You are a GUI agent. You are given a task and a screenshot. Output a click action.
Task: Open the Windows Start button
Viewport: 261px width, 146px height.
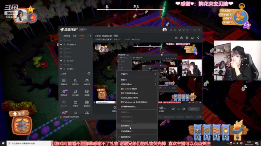tap(3, 143)
